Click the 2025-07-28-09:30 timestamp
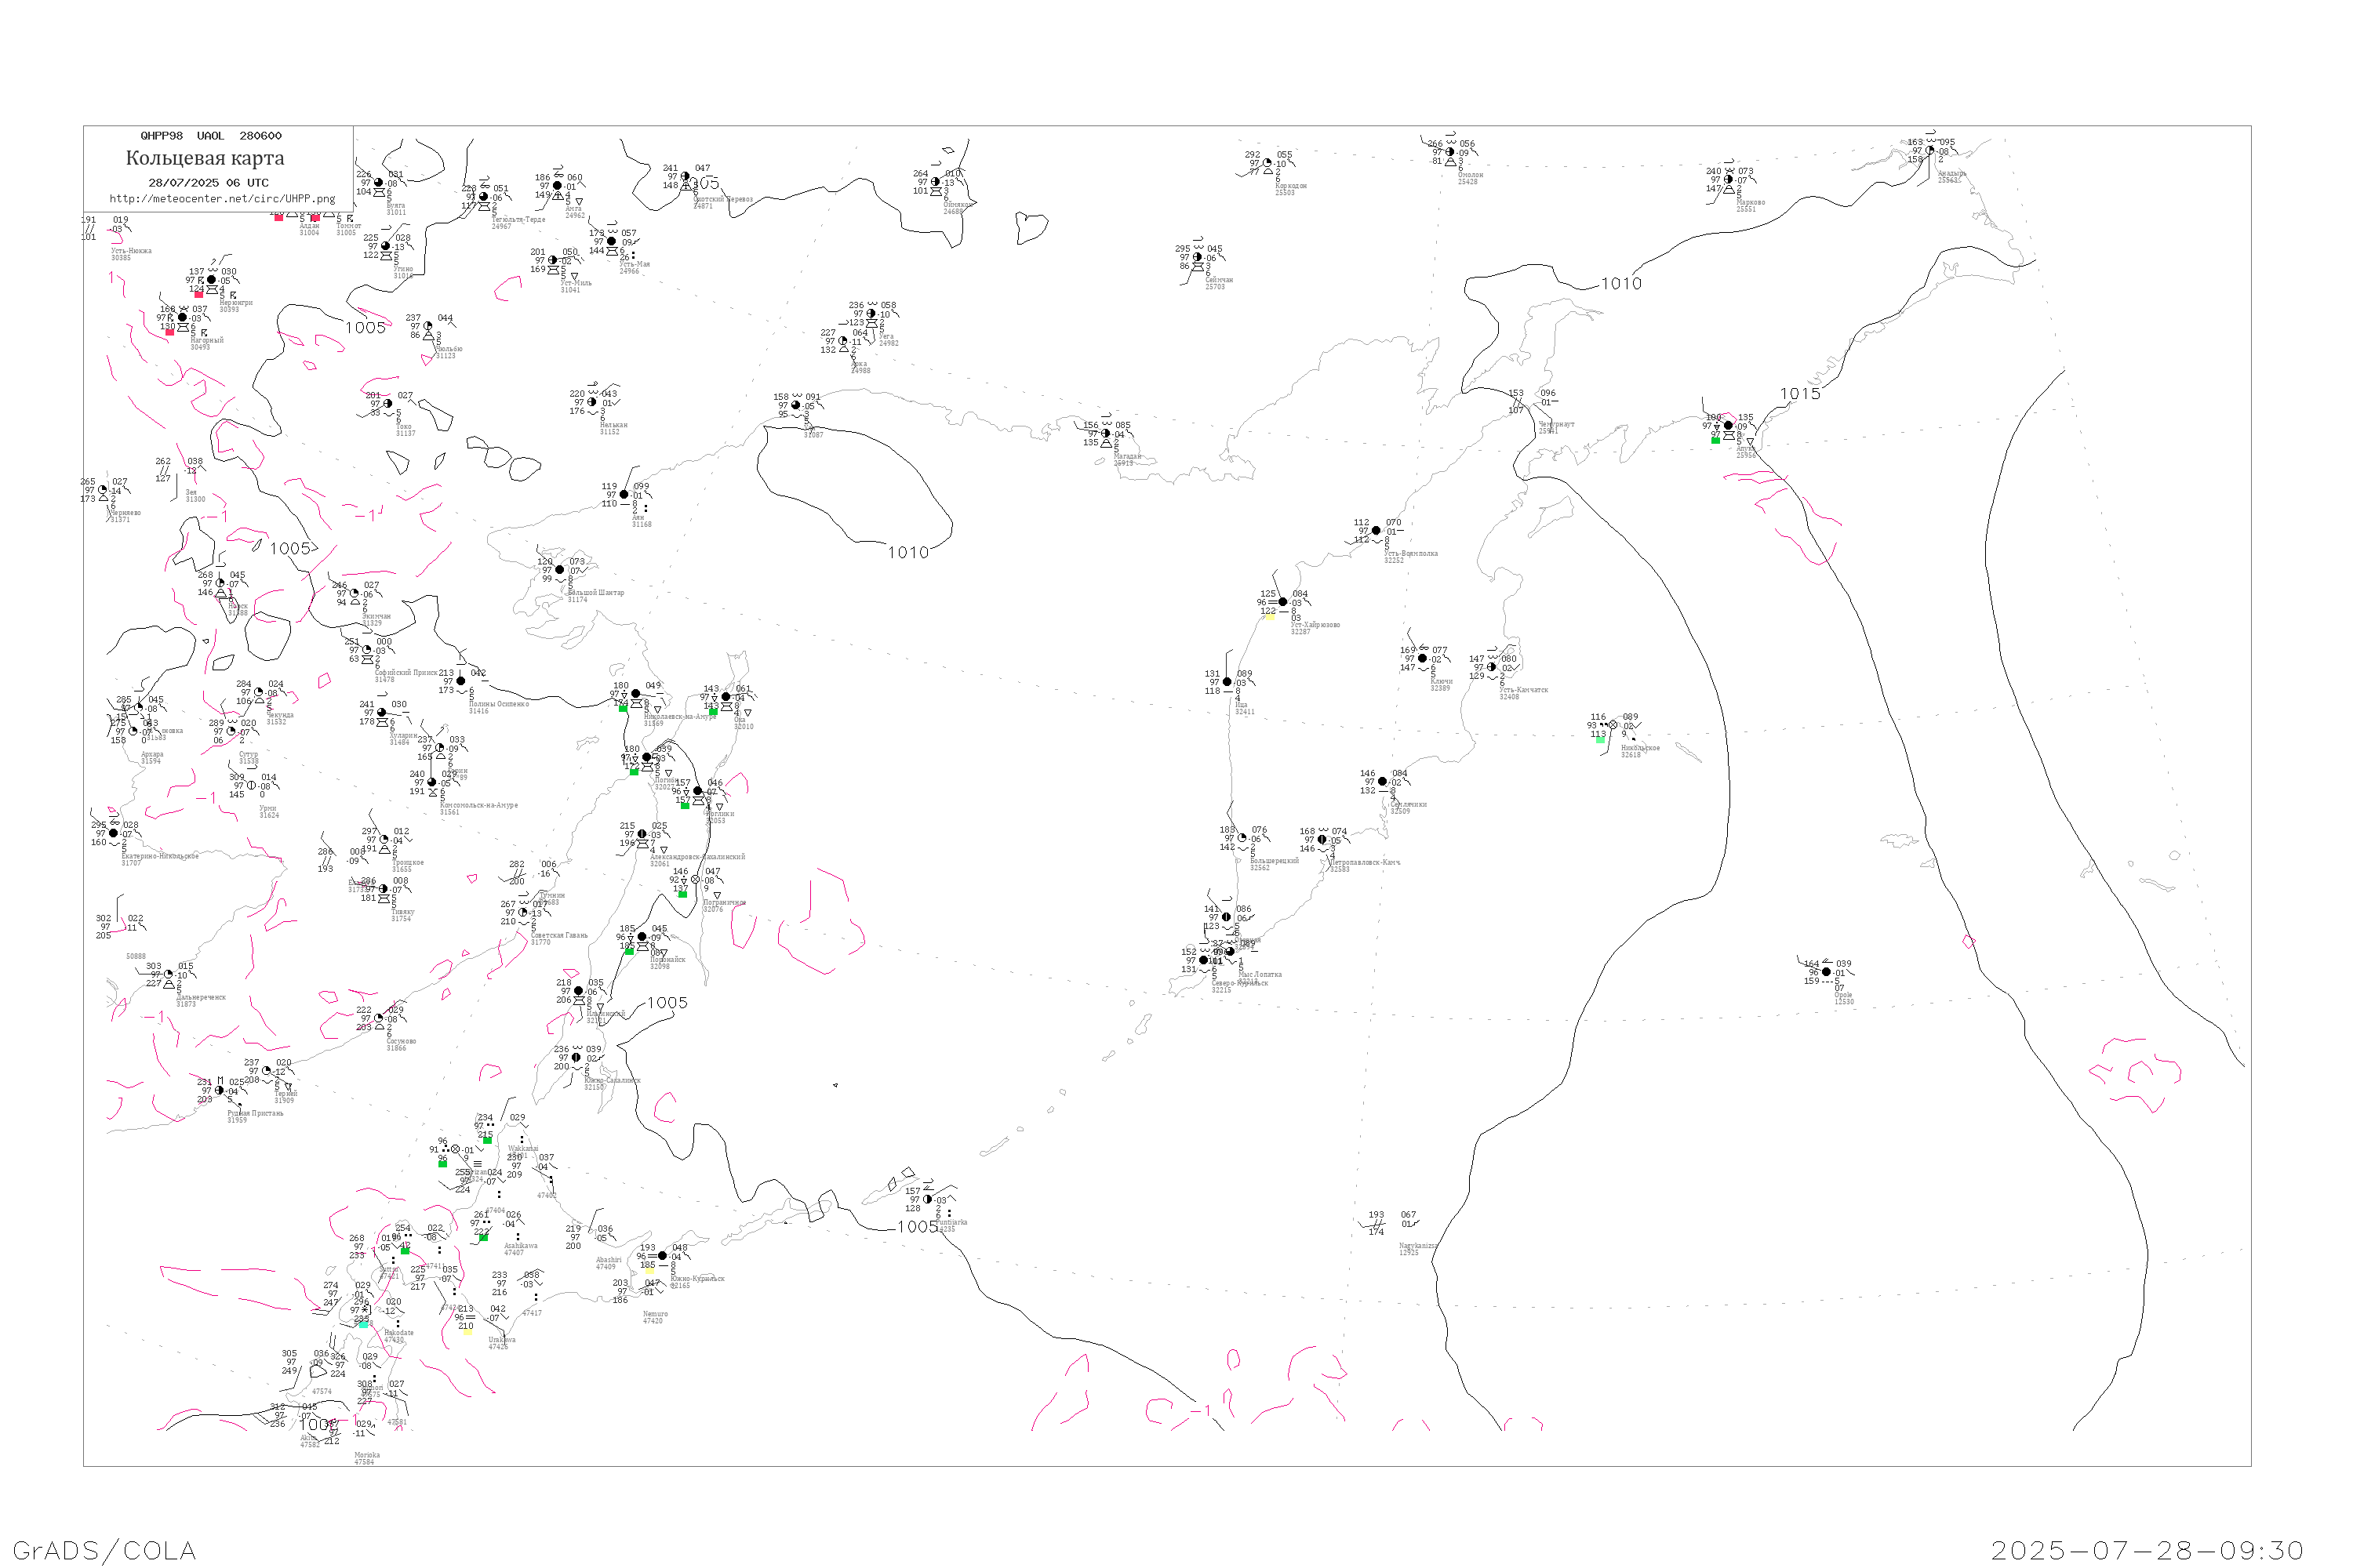The width and height of the screenshot is (2353, 1568). click(x=2147, y=1551)
